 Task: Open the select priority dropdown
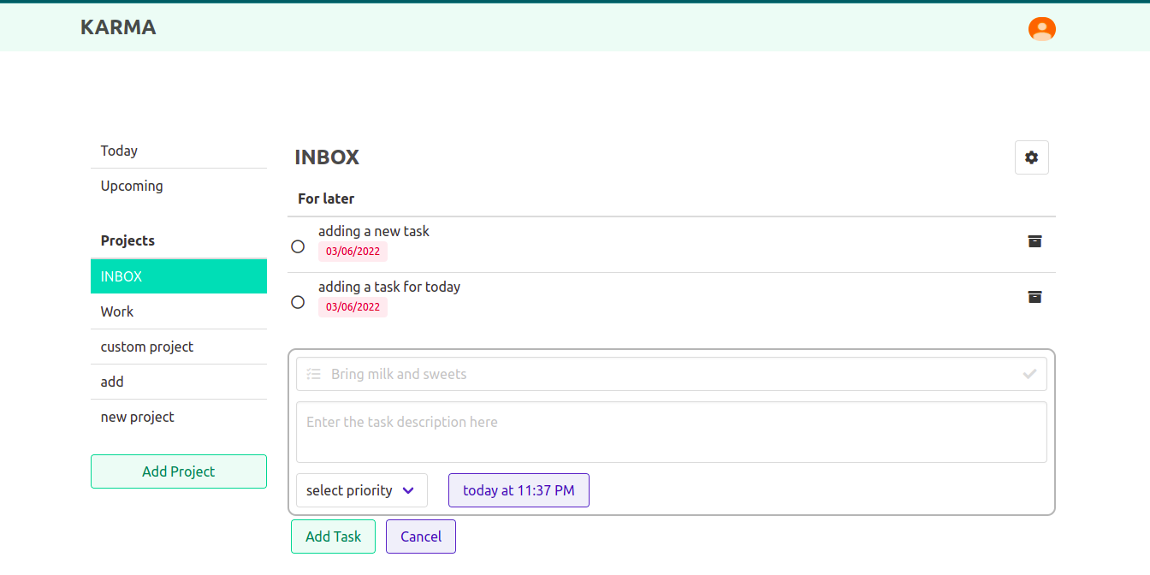[362, 490]
